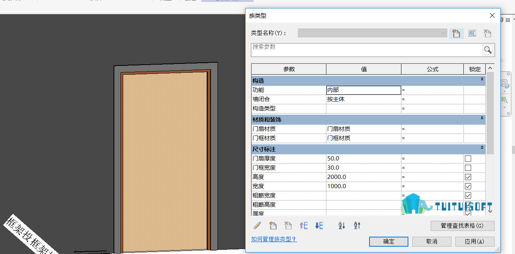Enable lock checkbox for 门扇厚度
The image size is (515, 254).
[x=468, y=159]
